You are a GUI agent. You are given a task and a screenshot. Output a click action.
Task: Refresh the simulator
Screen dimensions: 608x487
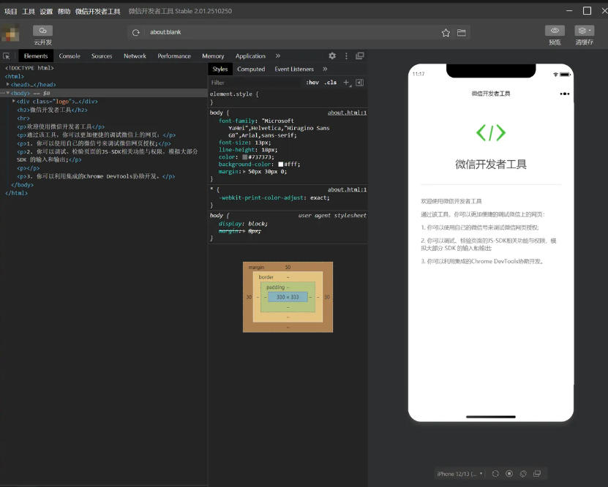[495, 473]
